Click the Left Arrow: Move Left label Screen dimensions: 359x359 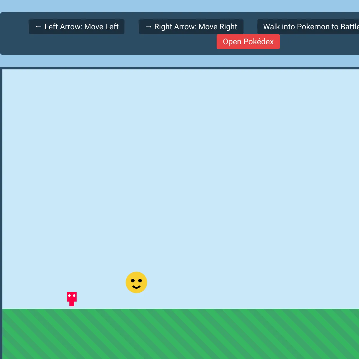pyautogui.click(x=77, y=27)
